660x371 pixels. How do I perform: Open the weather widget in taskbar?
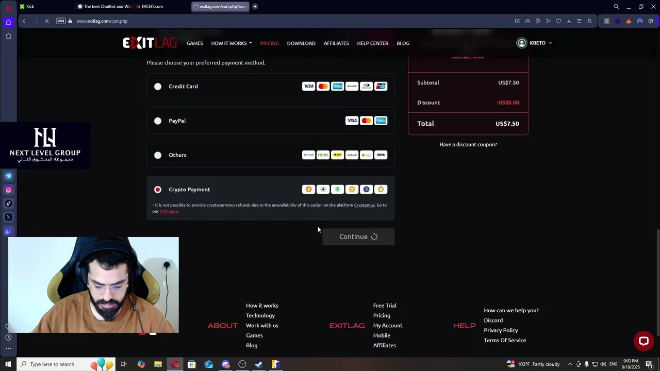coord(533,364)
